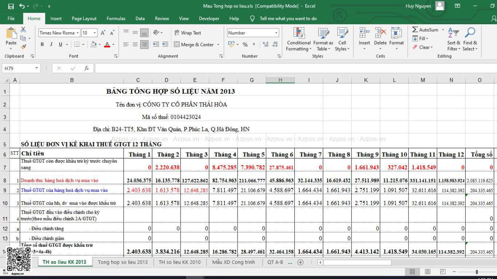497x279 pixels.
Task: Click the Save icon in title bar
Action: coord(11,6)
